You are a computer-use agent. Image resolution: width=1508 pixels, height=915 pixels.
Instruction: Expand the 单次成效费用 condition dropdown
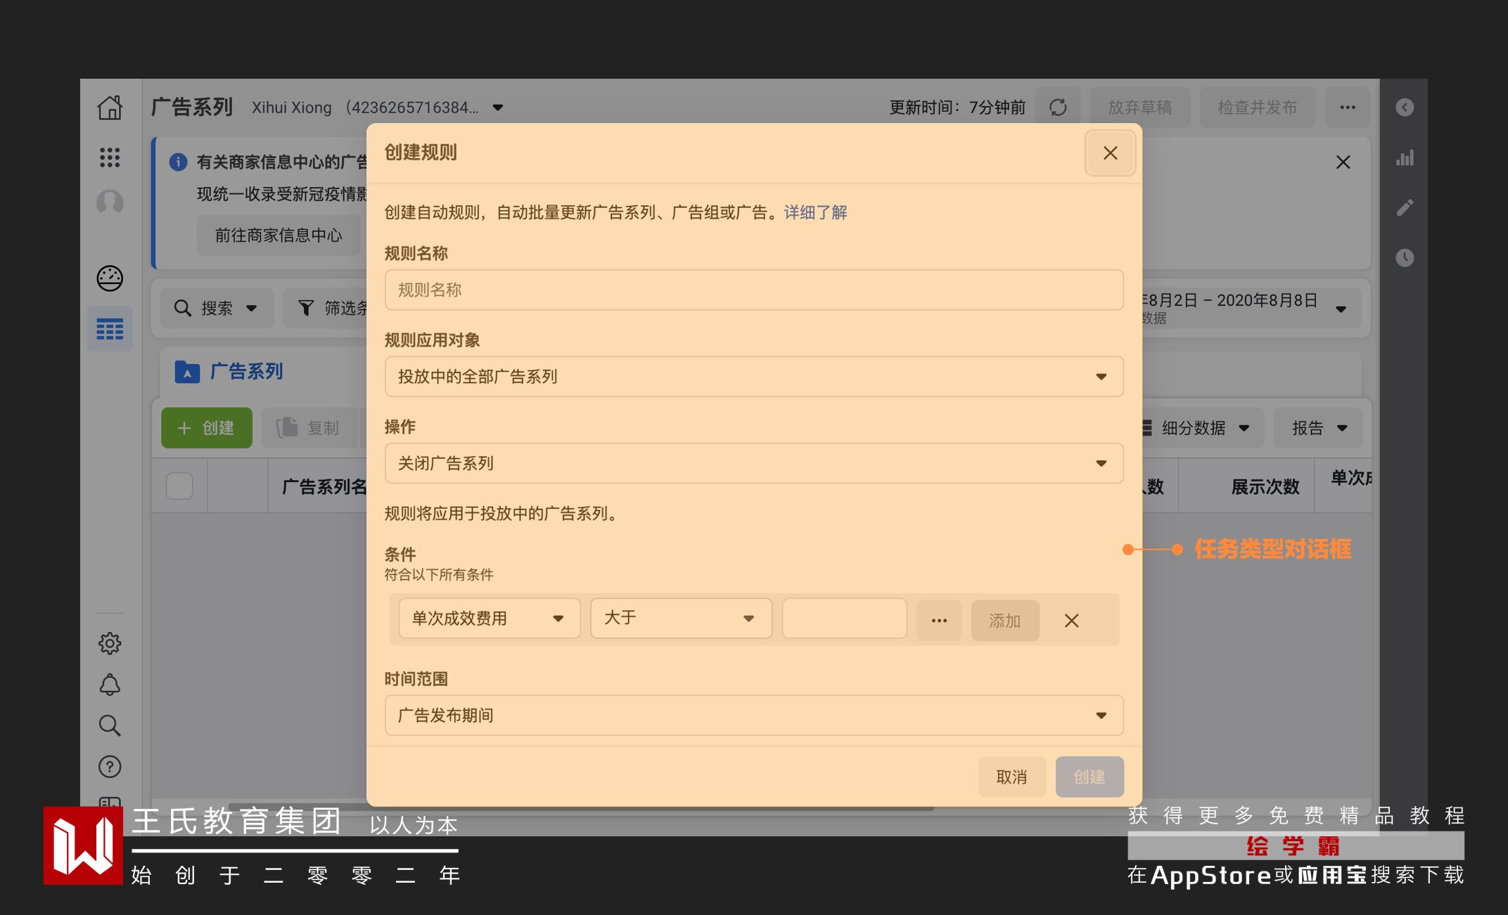(x=489, y=618)
